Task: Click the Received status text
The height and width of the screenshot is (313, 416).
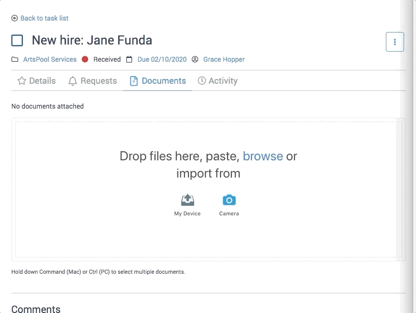Action: (107, 59)
